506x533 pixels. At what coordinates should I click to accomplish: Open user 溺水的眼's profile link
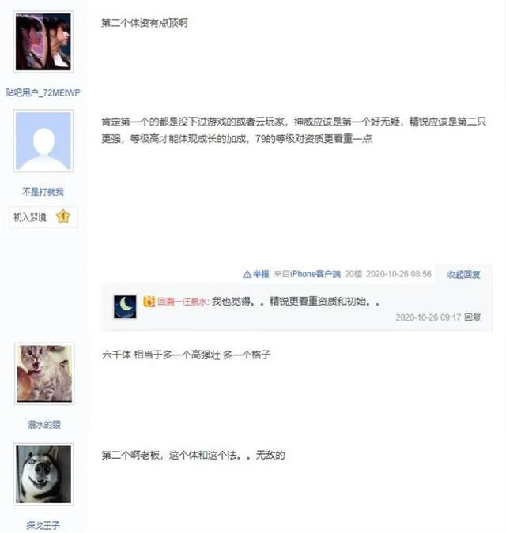coord(44,425)
